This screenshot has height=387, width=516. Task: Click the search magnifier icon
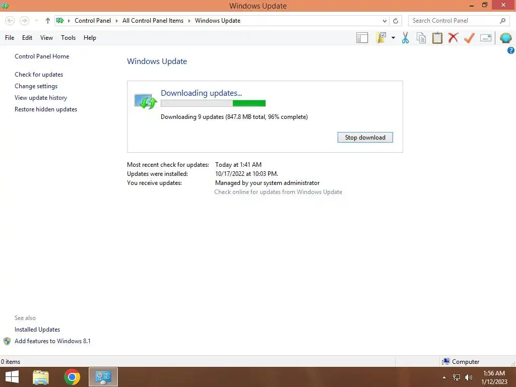[502, 21]
